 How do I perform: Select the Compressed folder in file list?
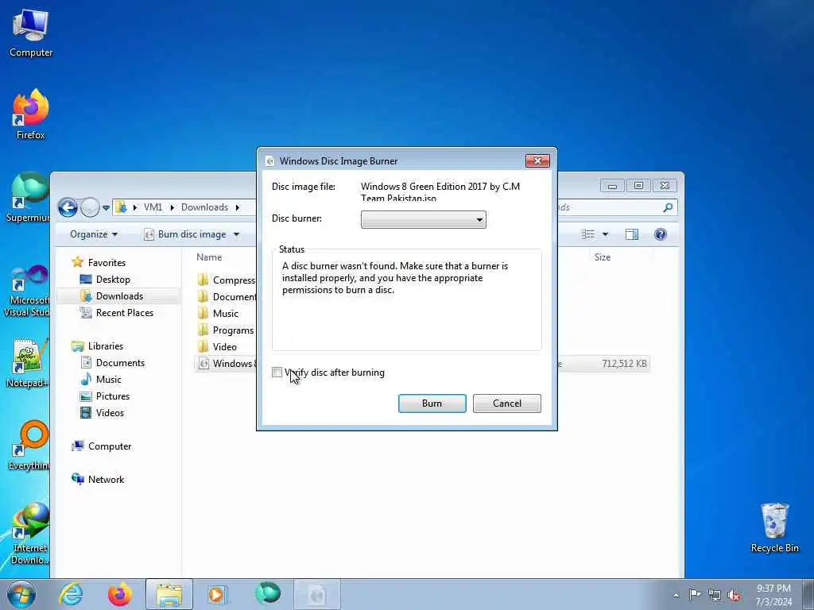pos(227,280)
